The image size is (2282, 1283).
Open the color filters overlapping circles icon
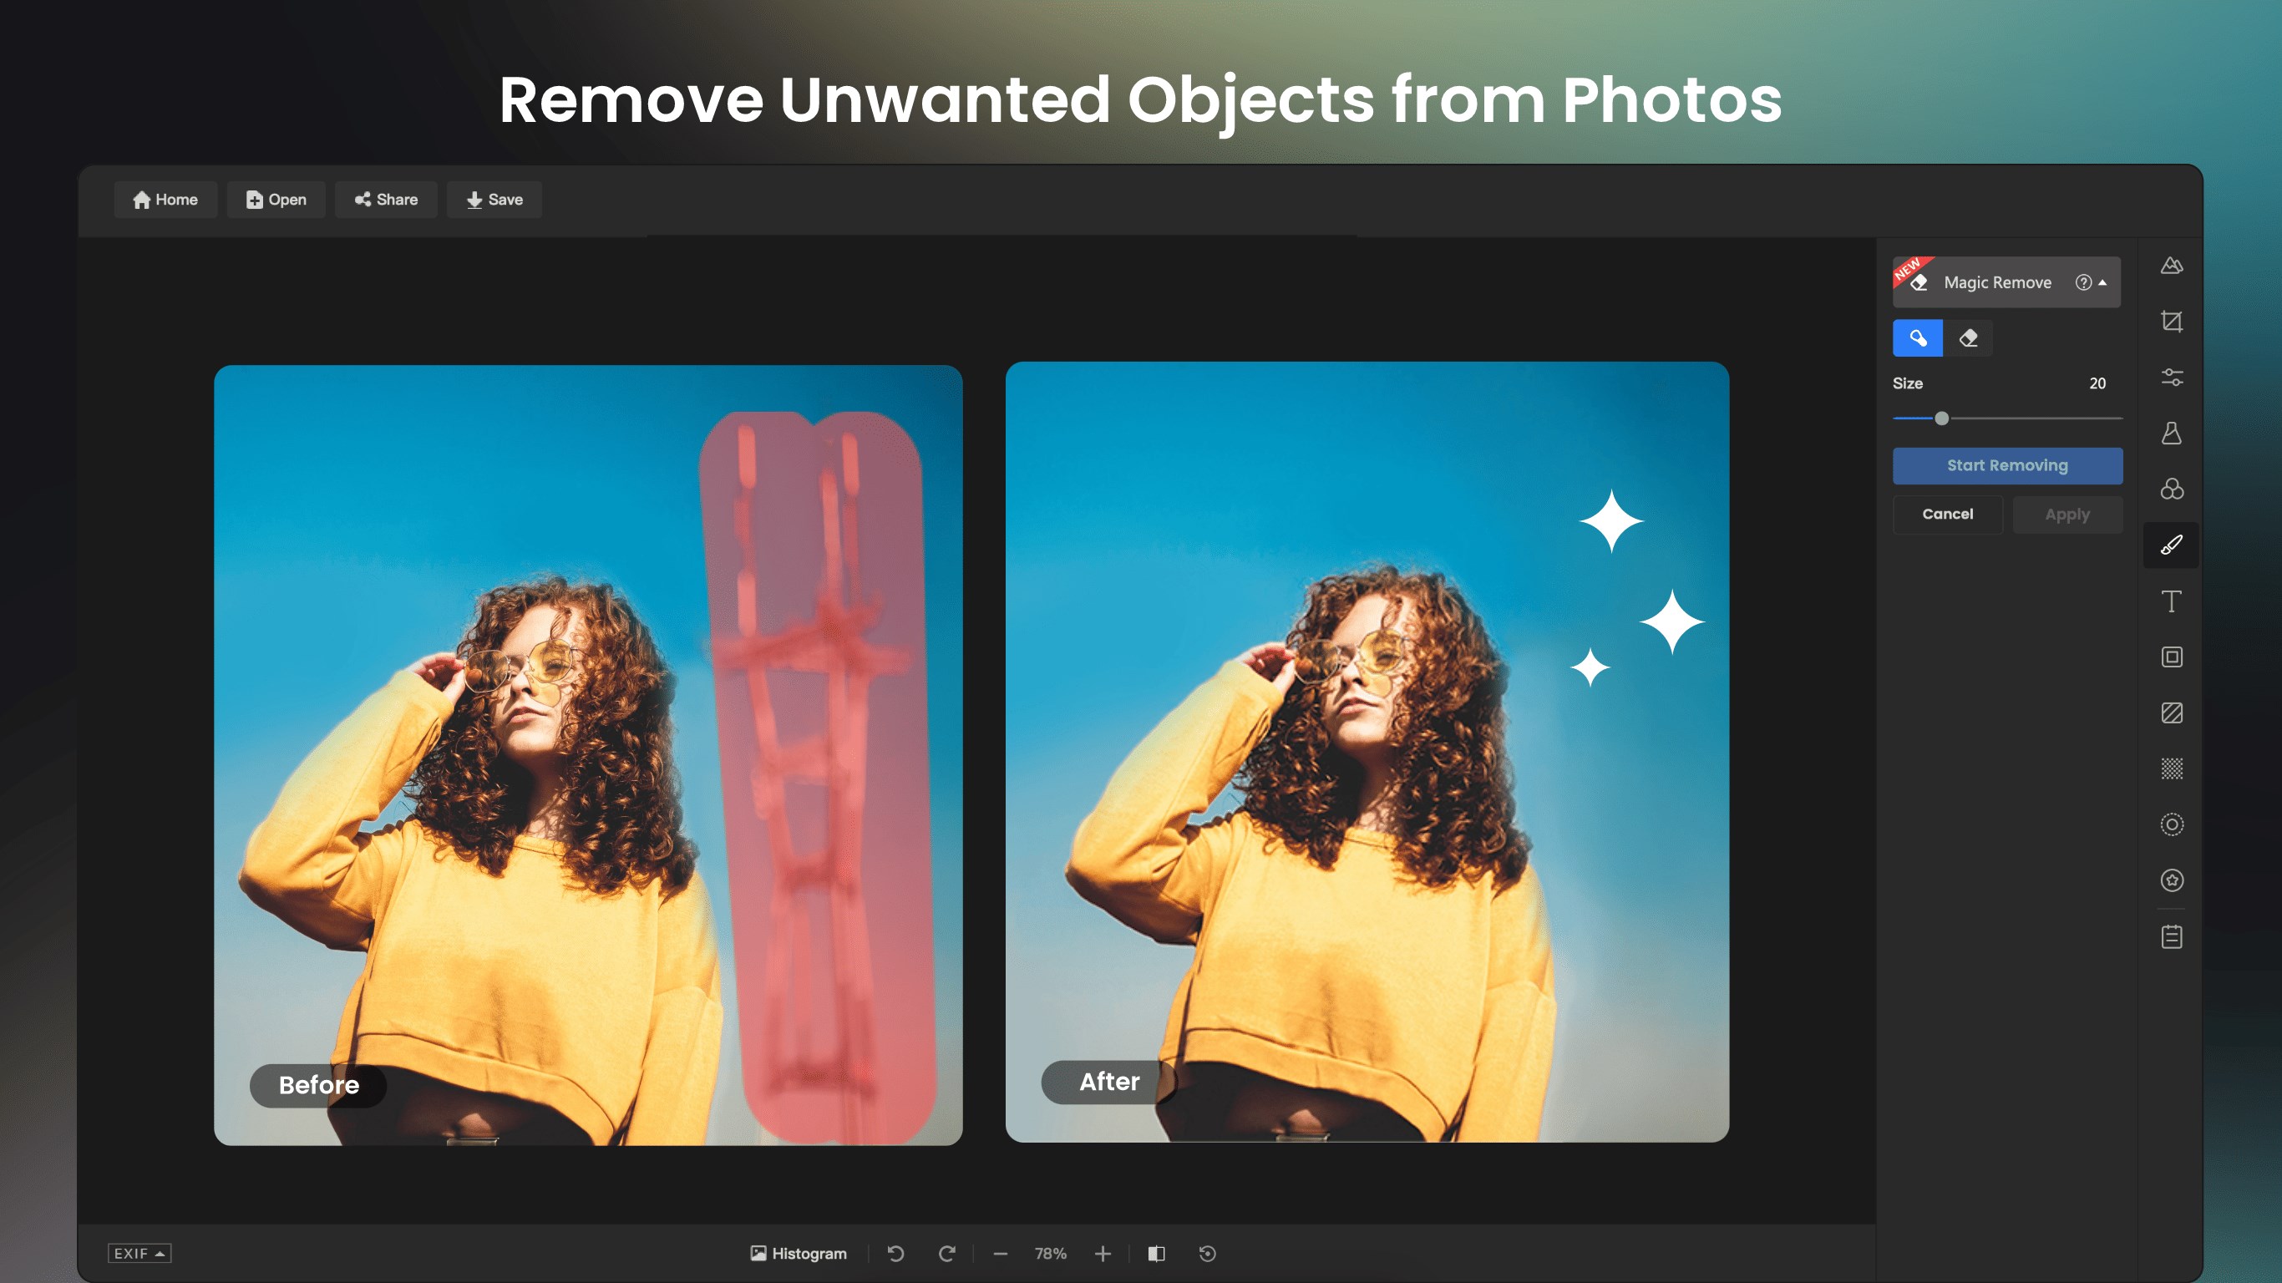[x=2171, y=489]
